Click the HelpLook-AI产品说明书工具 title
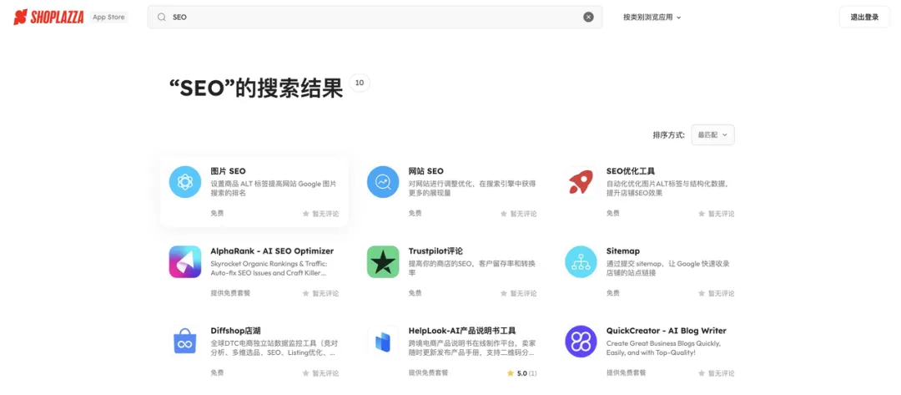 (x=462, y=331)
